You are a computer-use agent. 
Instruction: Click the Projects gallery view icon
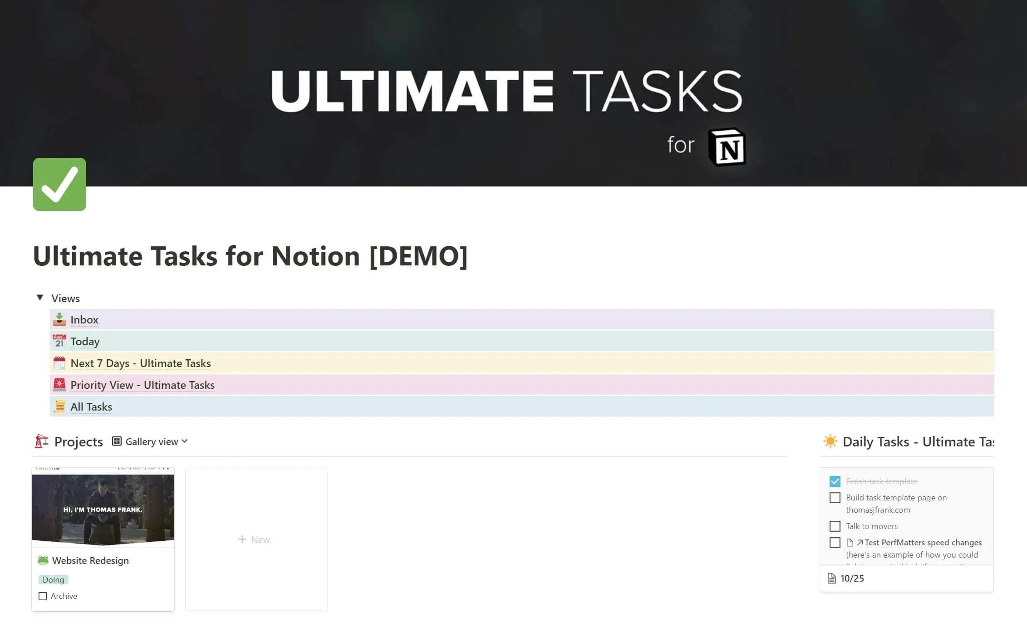(117, 441)
